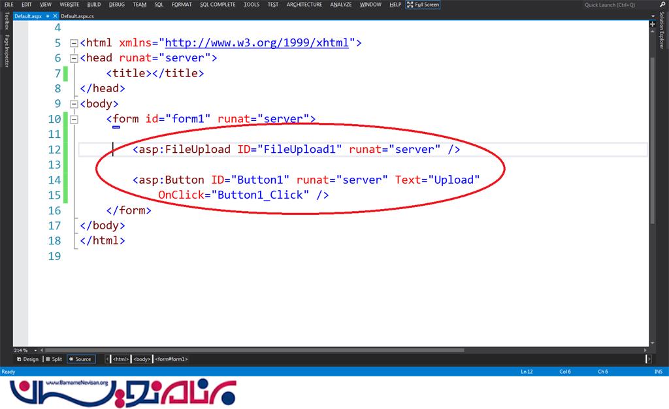Click the OnClick Button1_Click attribute
The image size is (669, 409).
(x=233, y=195)
